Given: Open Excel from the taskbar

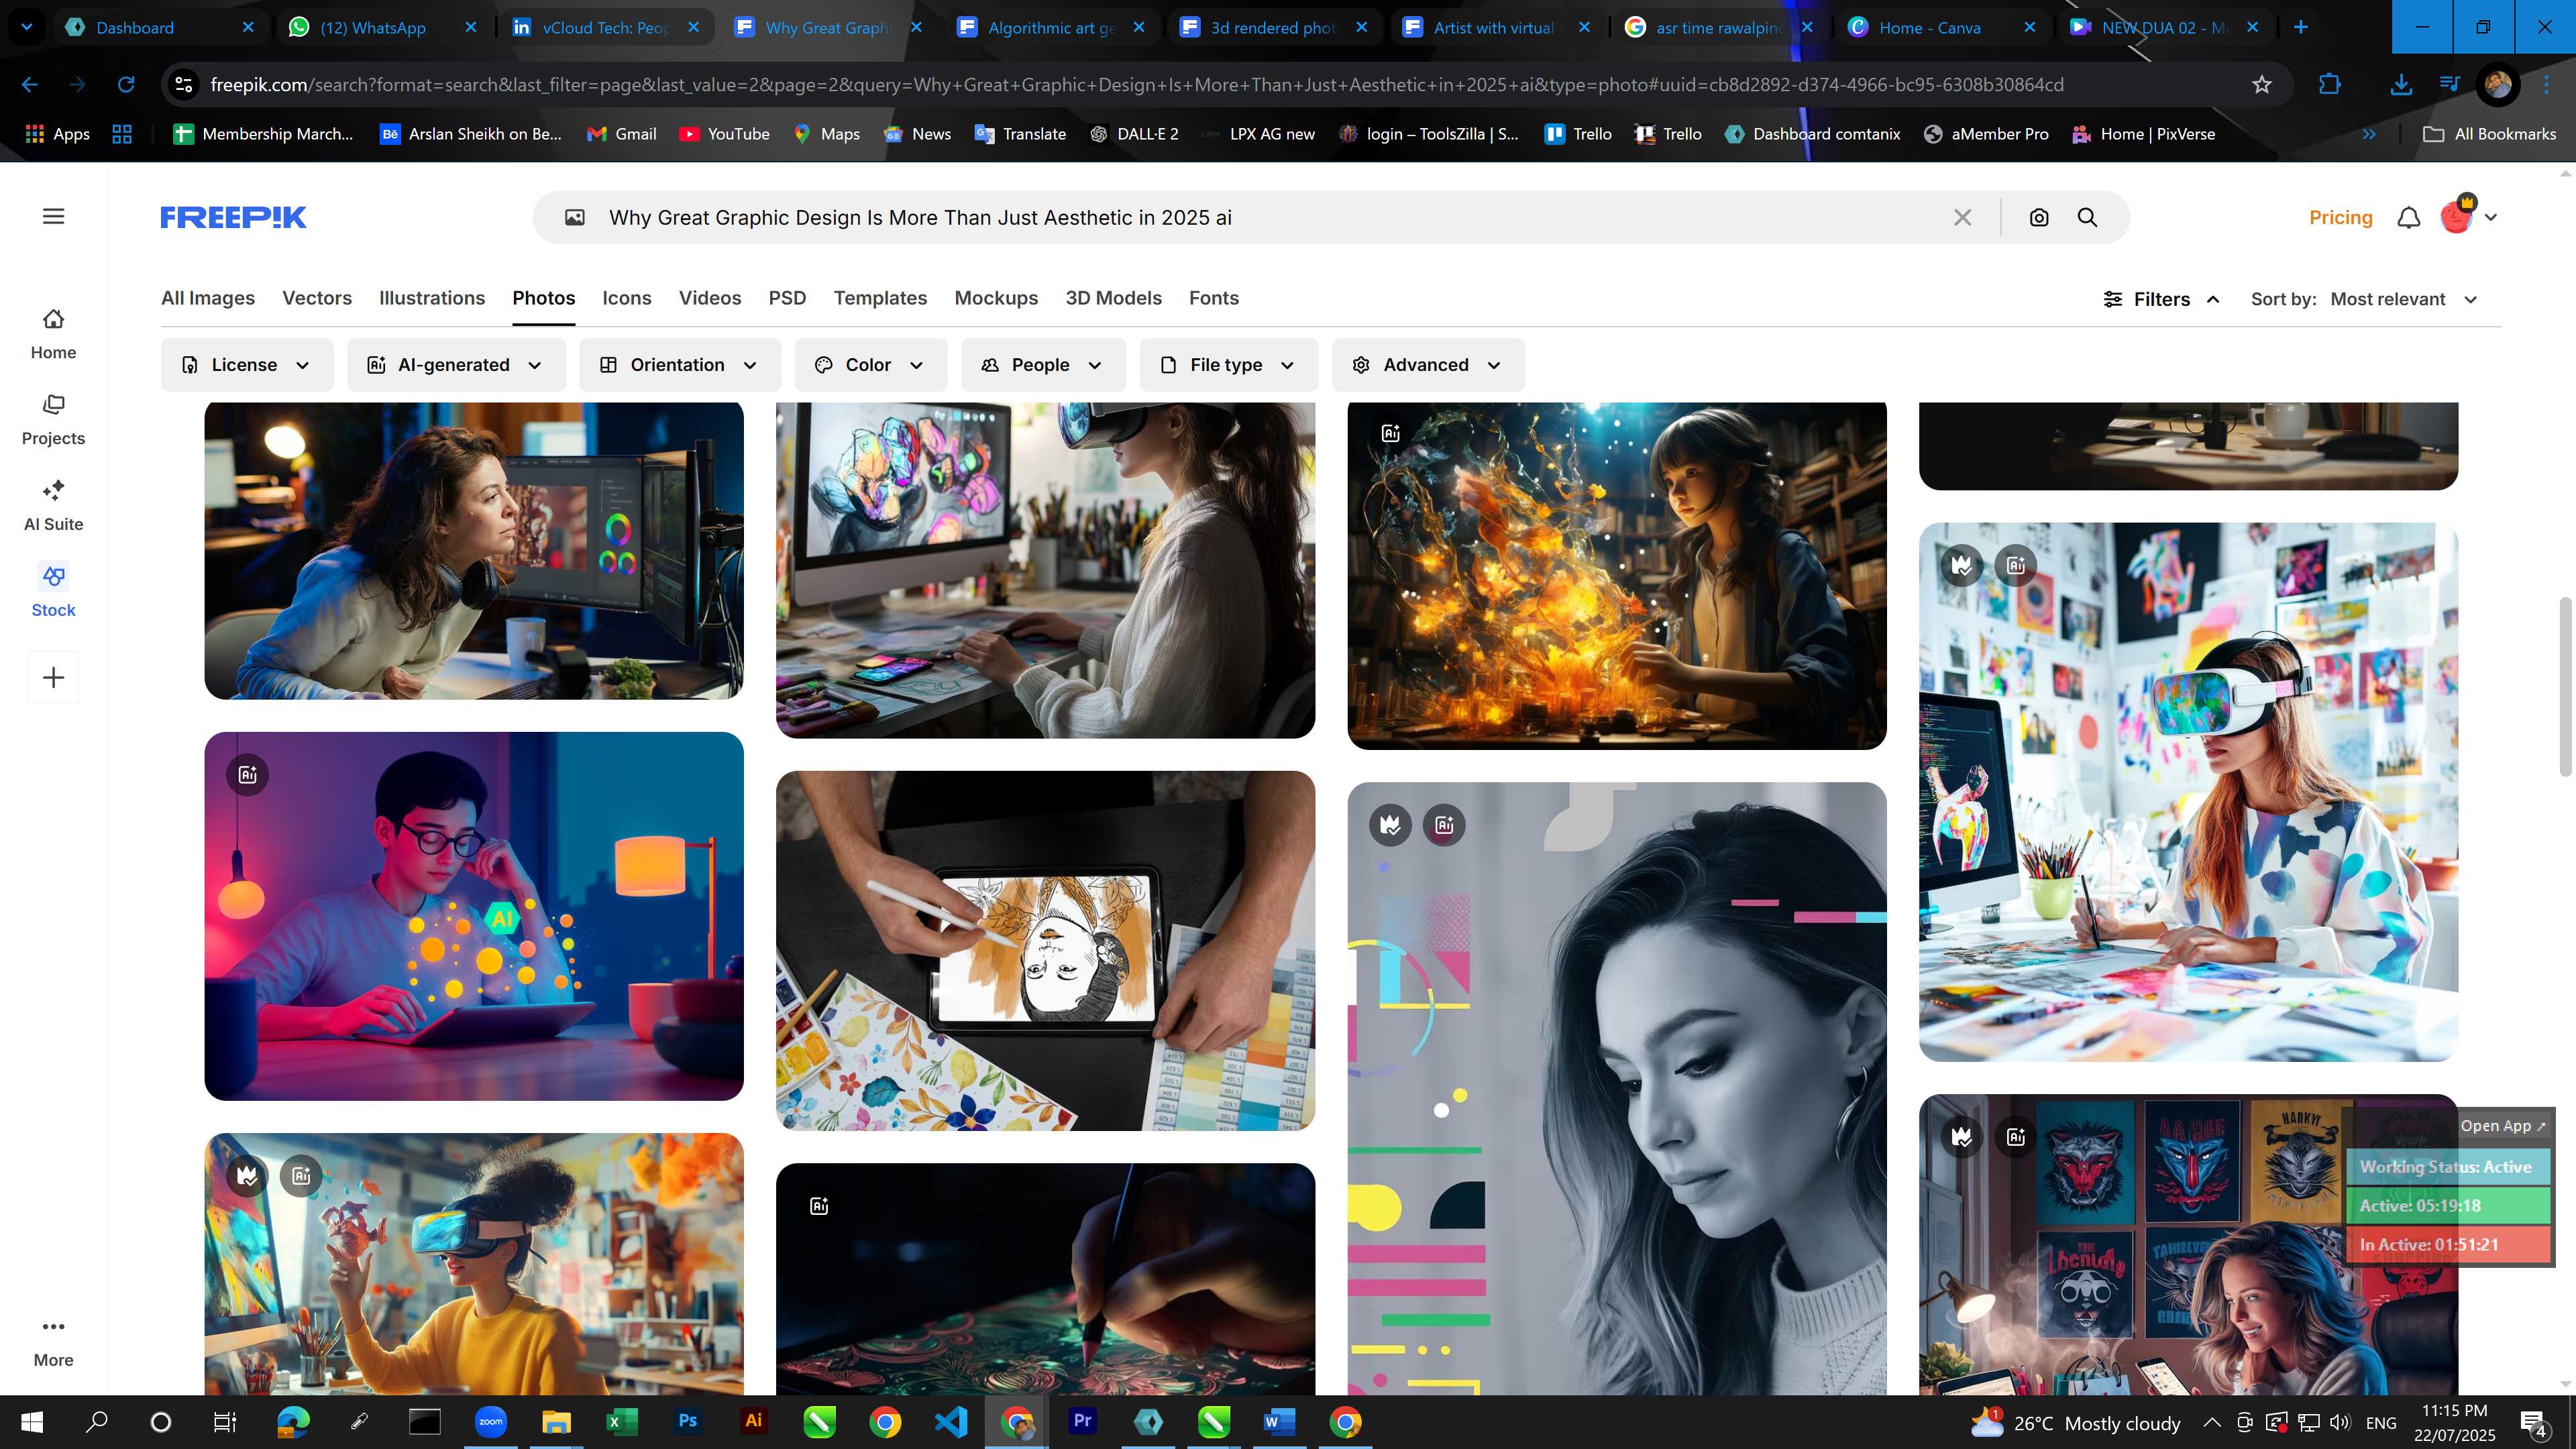Looking at the screenshot, I should pos(622,1421).
